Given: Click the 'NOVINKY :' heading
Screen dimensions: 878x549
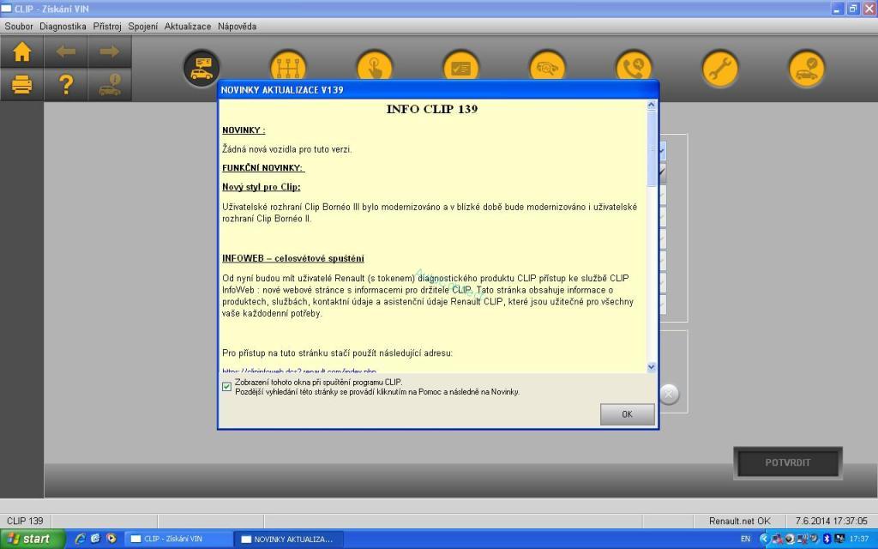Looking at the screenshot, I should tap(244, 130).
